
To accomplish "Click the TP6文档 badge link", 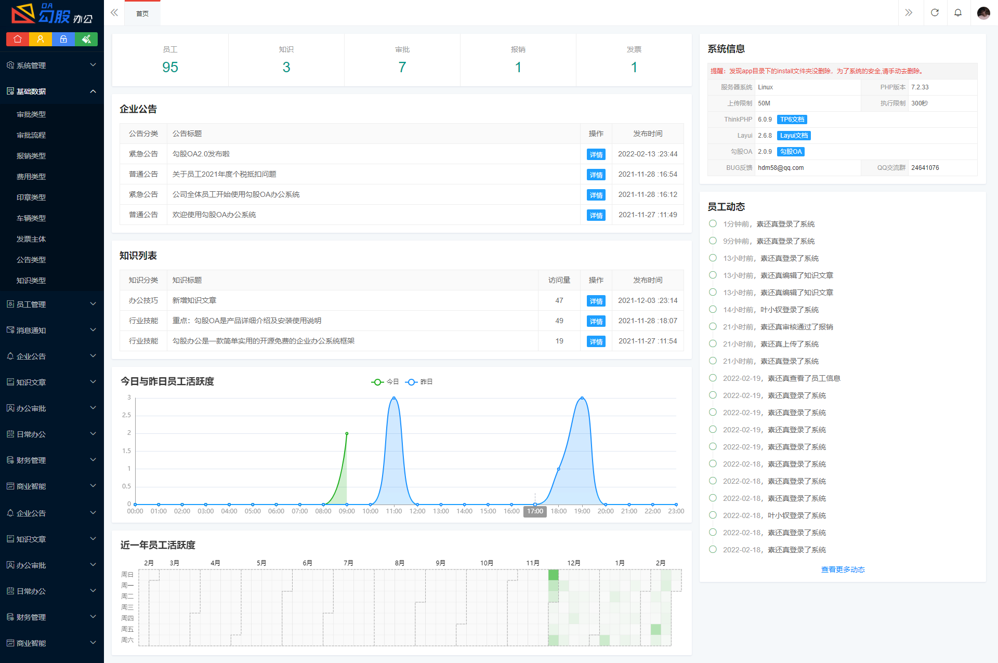I will pos(792,120).
